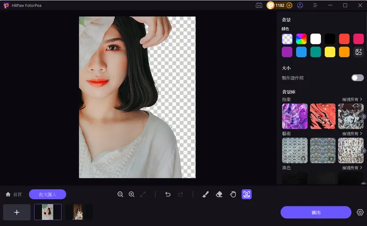Open the hamburger menu

(315, 5)
